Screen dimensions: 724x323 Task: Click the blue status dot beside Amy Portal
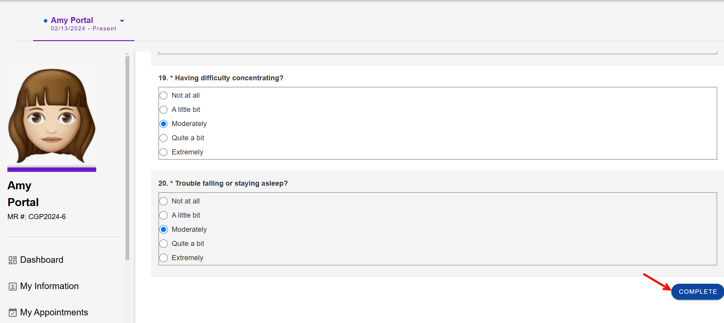click(46, 21)
